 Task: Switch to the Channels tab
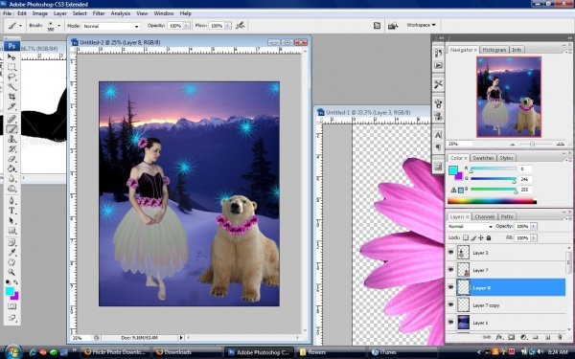[x=485, y=216]
